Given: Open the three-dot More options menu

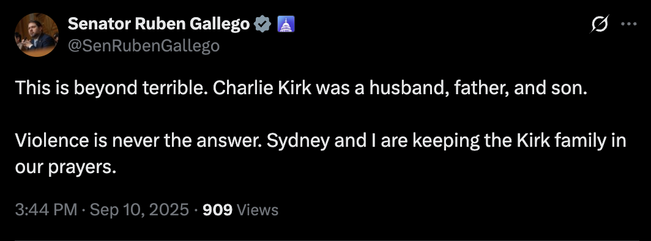Looking at the screenshot, I should pos(628,24).
